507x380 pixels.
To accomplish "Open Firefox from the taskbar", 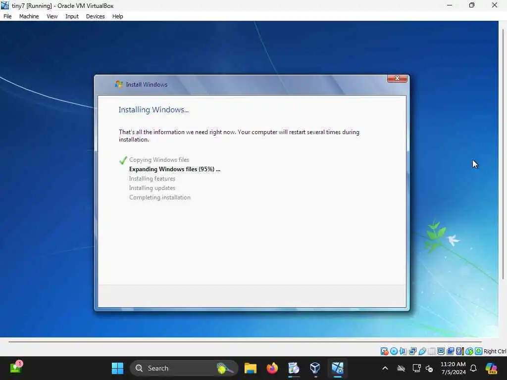I will click(272, 368).
